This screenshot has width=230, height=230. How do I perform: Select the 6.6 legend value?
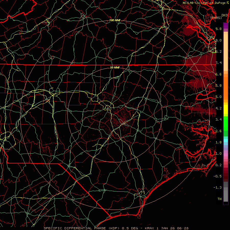tap(218, 74)
